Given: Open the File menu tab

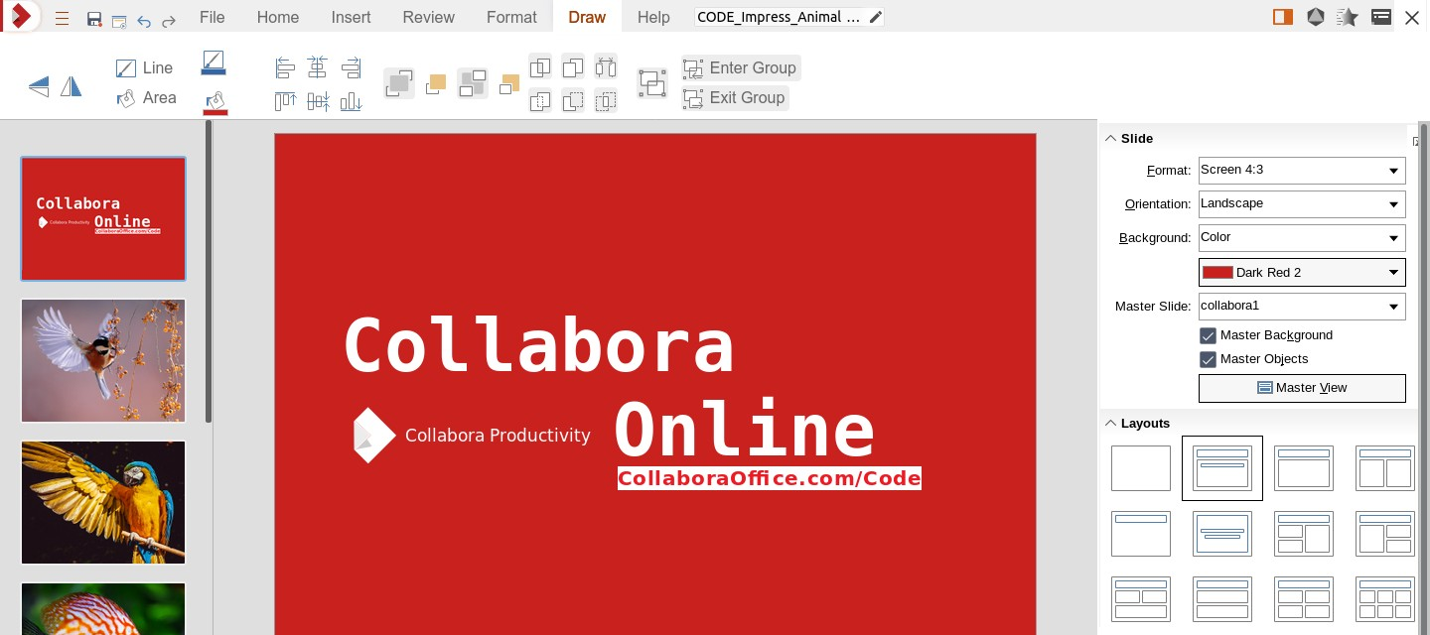Looking at the screenshot, I should point(212,17).
